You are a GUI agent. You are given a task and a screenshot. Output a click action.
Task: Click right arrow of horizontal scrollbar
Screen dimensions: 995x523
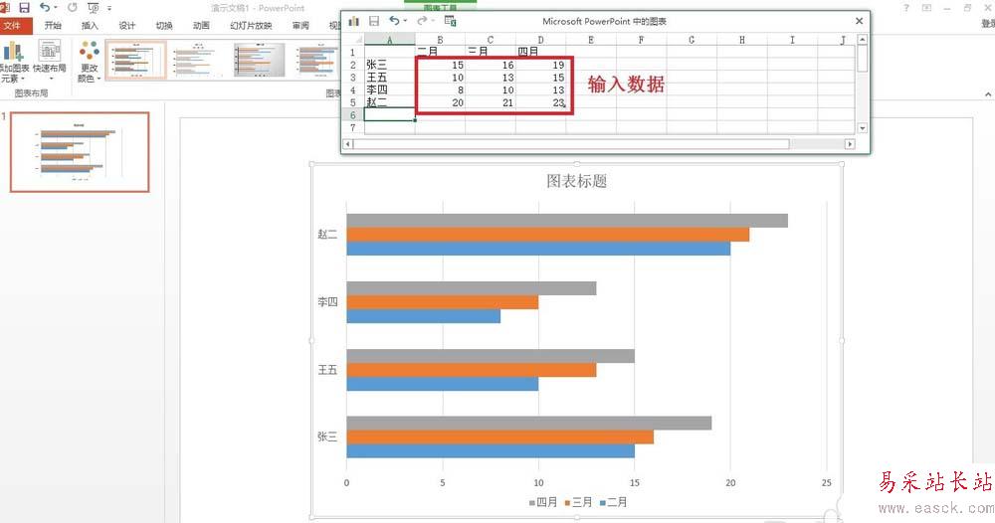tap(849, 144)
